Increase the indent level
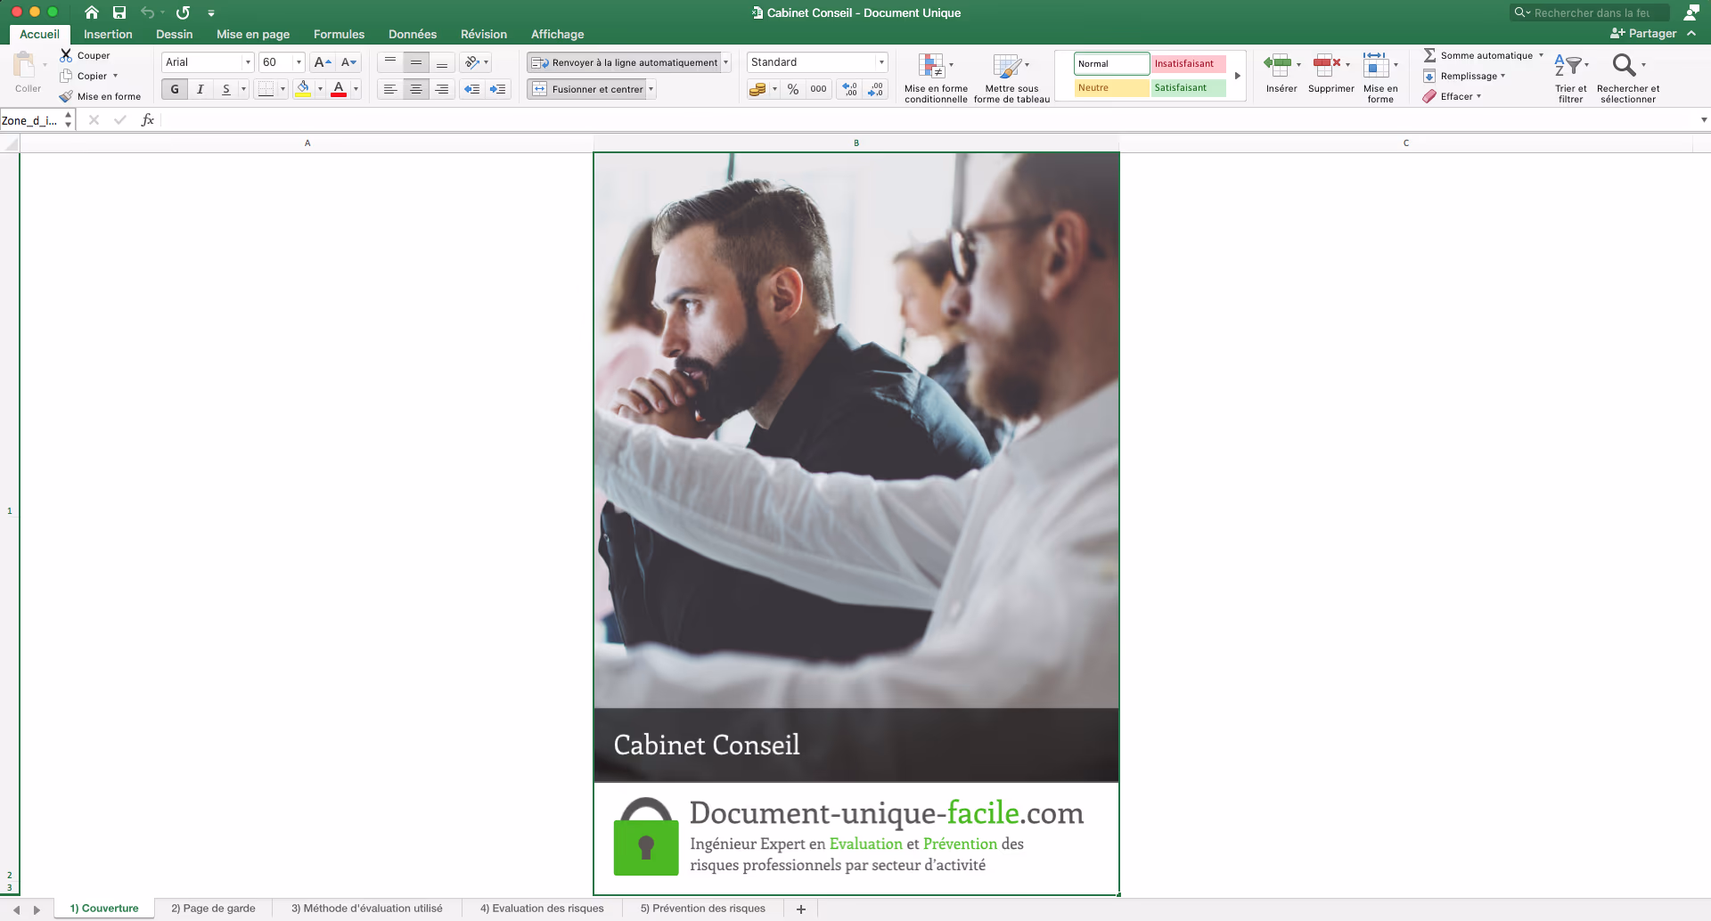The image size is (1711, 921). [x=498, y=89]
